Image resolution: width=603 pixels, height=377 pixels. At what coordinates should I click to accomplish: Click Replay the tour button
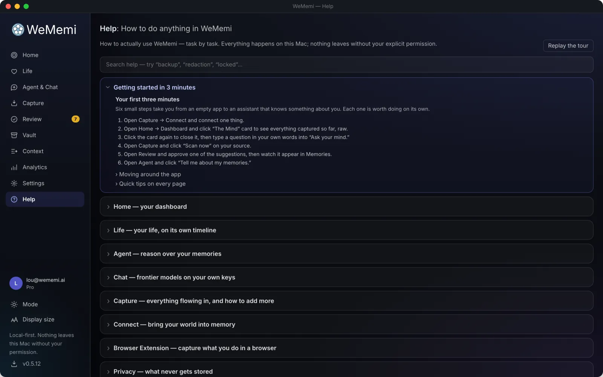point(568,46)
